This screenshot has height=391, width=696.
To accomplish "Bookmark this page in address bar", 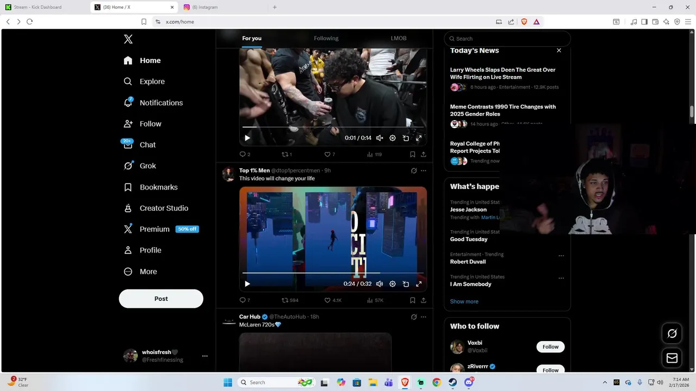I will (x=144, y=22).
